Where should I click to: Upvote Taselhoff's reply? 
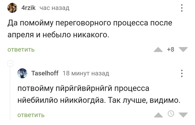[158, 115]
